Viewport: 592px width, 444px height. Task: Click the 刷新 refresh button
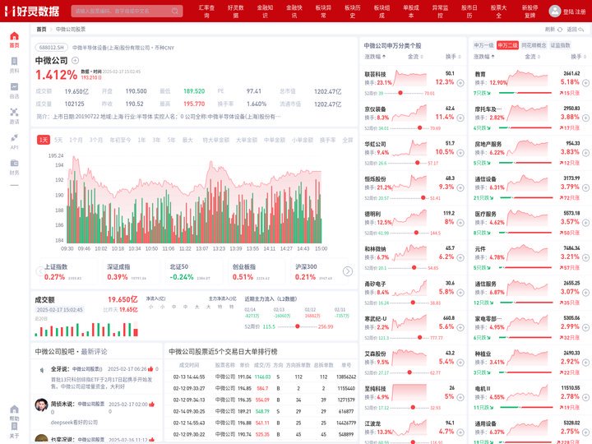[553, 29]
